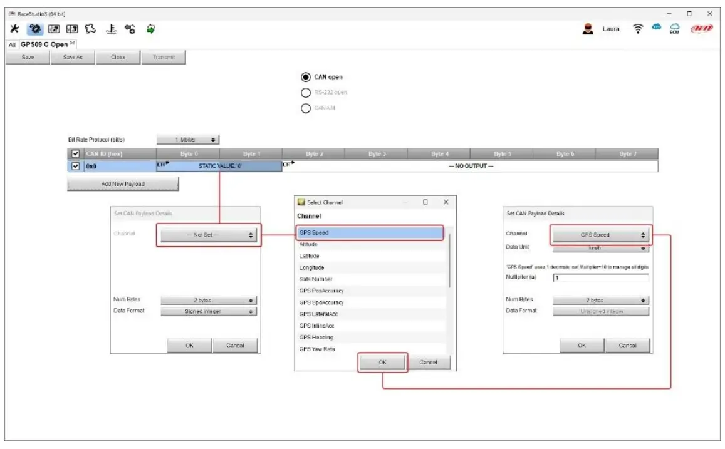The width and height of the screenshot is (725, 449).
Task: Select the CAN open radio button
Action: [306, 77]
